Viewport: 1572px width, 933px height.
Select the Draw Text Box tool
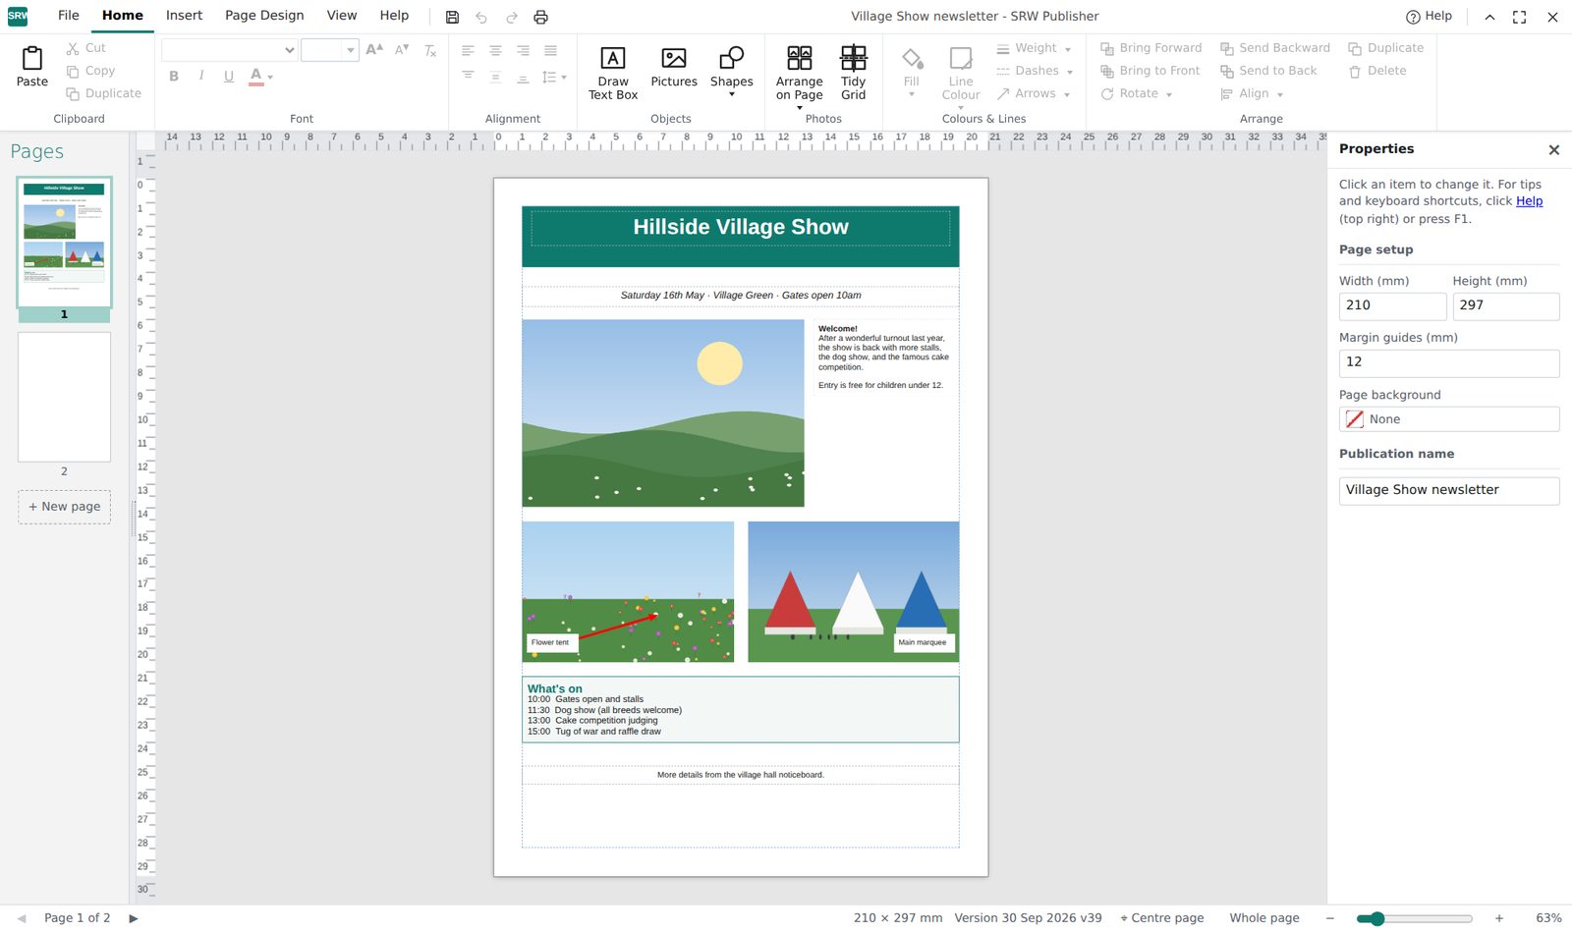613,73
